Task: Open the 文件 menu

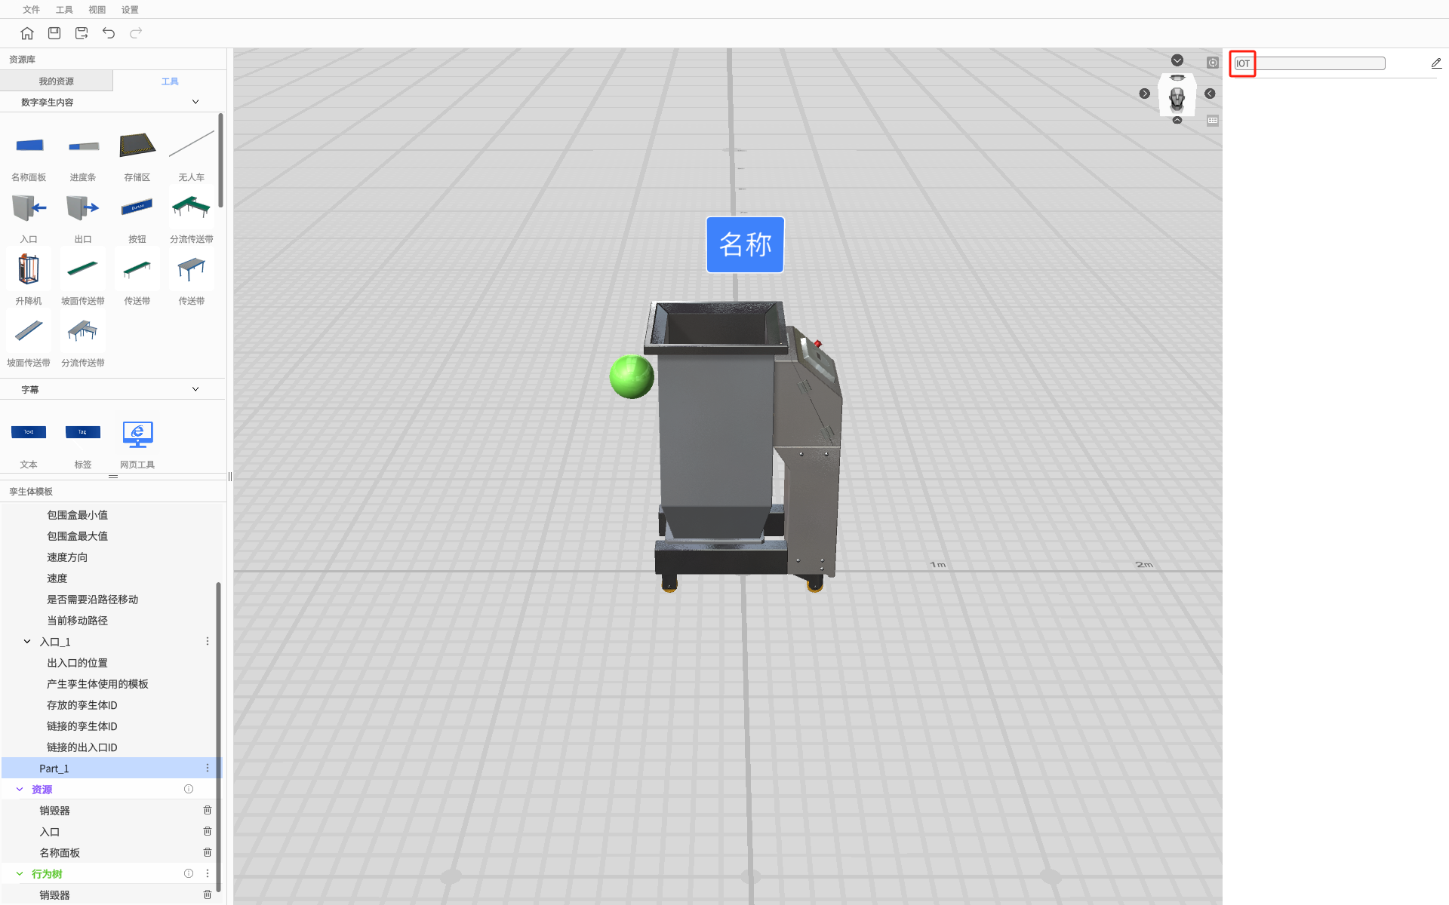Action: [x=31, y=10]
